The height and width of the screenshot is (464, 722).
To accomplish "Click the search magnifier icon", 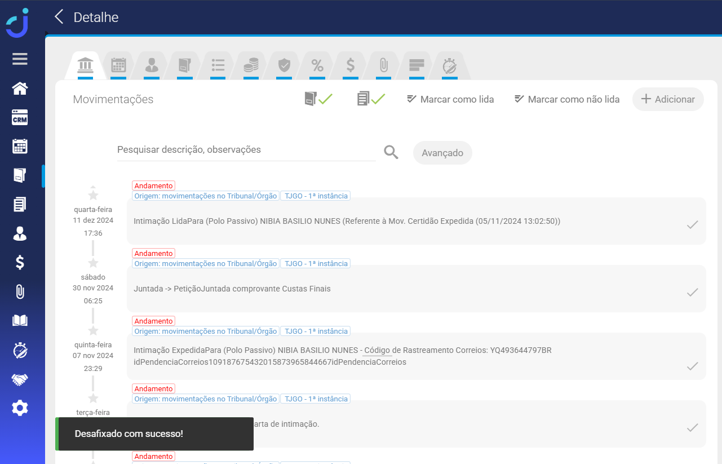I will [x=391, y=152].
